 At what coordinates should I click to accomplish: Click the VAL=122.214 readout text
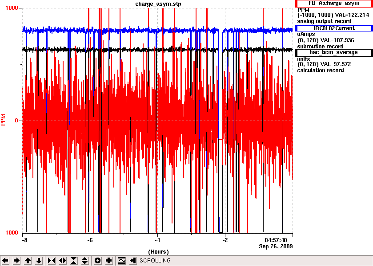[x=352, y=15]
